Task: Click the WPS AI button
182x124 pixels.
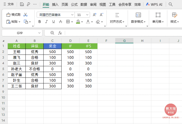Action: 154,4
